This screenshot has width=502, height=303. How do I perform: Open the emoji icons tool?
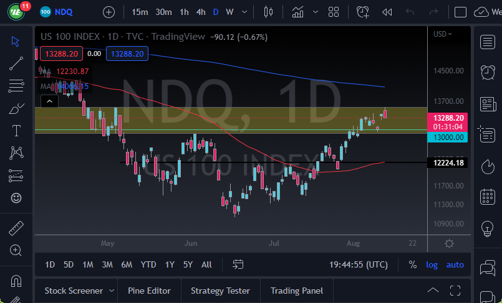click(16, 198)
